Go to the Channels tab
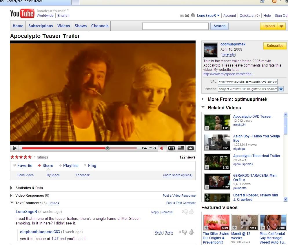 (100, 26)
